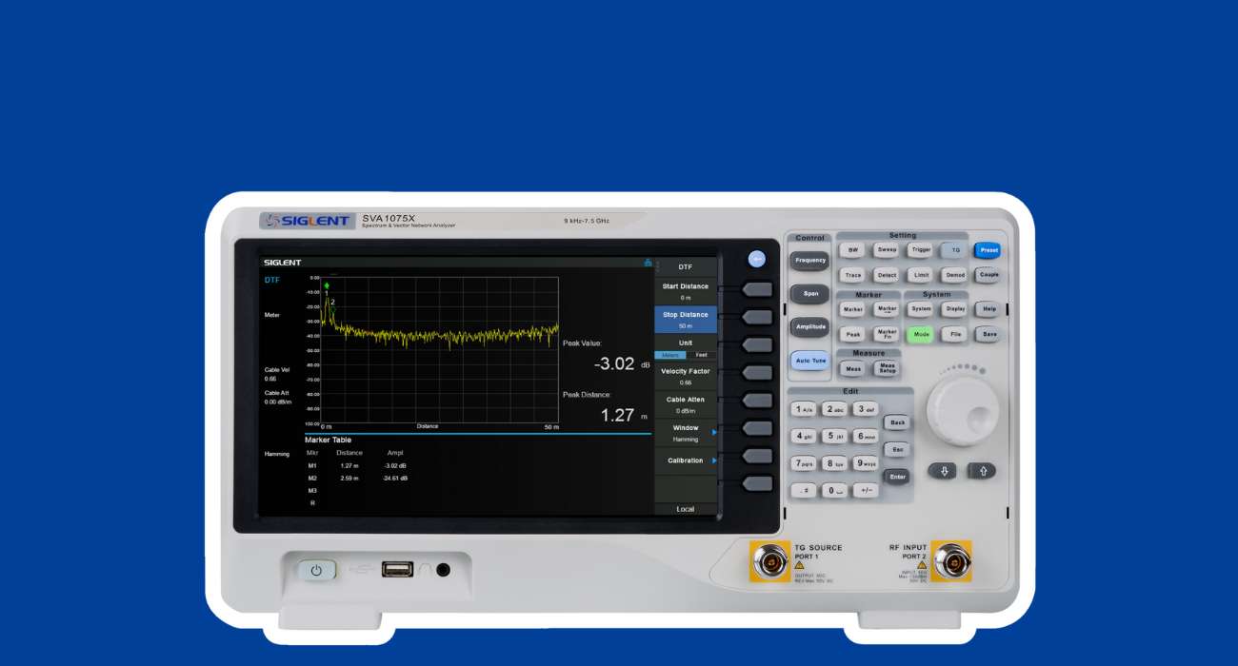Image resolution: width=1238 pixels, height=666 pixels.
Task: Click M1 distance 1.27 m in Marker Table
Action: tap(349, 466)
